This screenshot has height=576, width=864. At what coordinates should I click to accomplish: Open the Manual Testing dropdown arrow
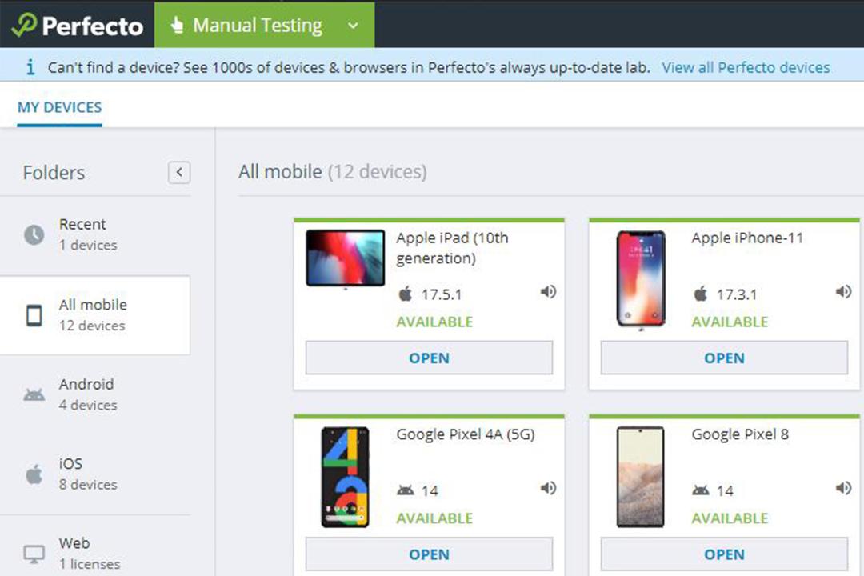[354, 26]
